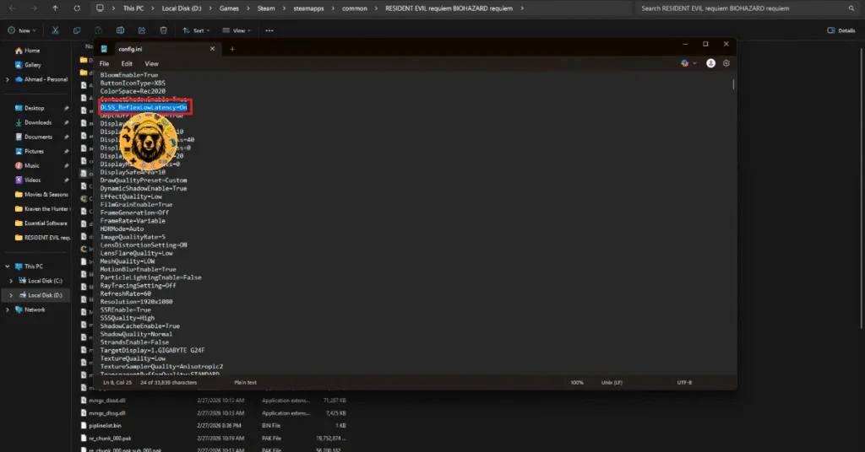The width and height of the screenshot is (865, 452).
Task: Open the File menu in Notepad
Action: tap(105, 63)
